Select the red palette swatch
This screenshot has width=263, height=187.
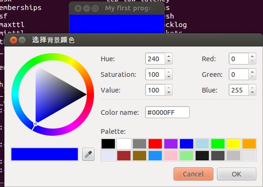point(155,144)
